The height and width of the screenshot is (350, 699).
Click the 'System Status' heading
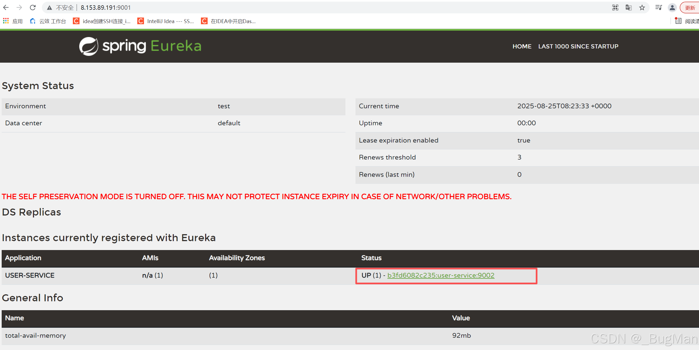coord(38,86)
